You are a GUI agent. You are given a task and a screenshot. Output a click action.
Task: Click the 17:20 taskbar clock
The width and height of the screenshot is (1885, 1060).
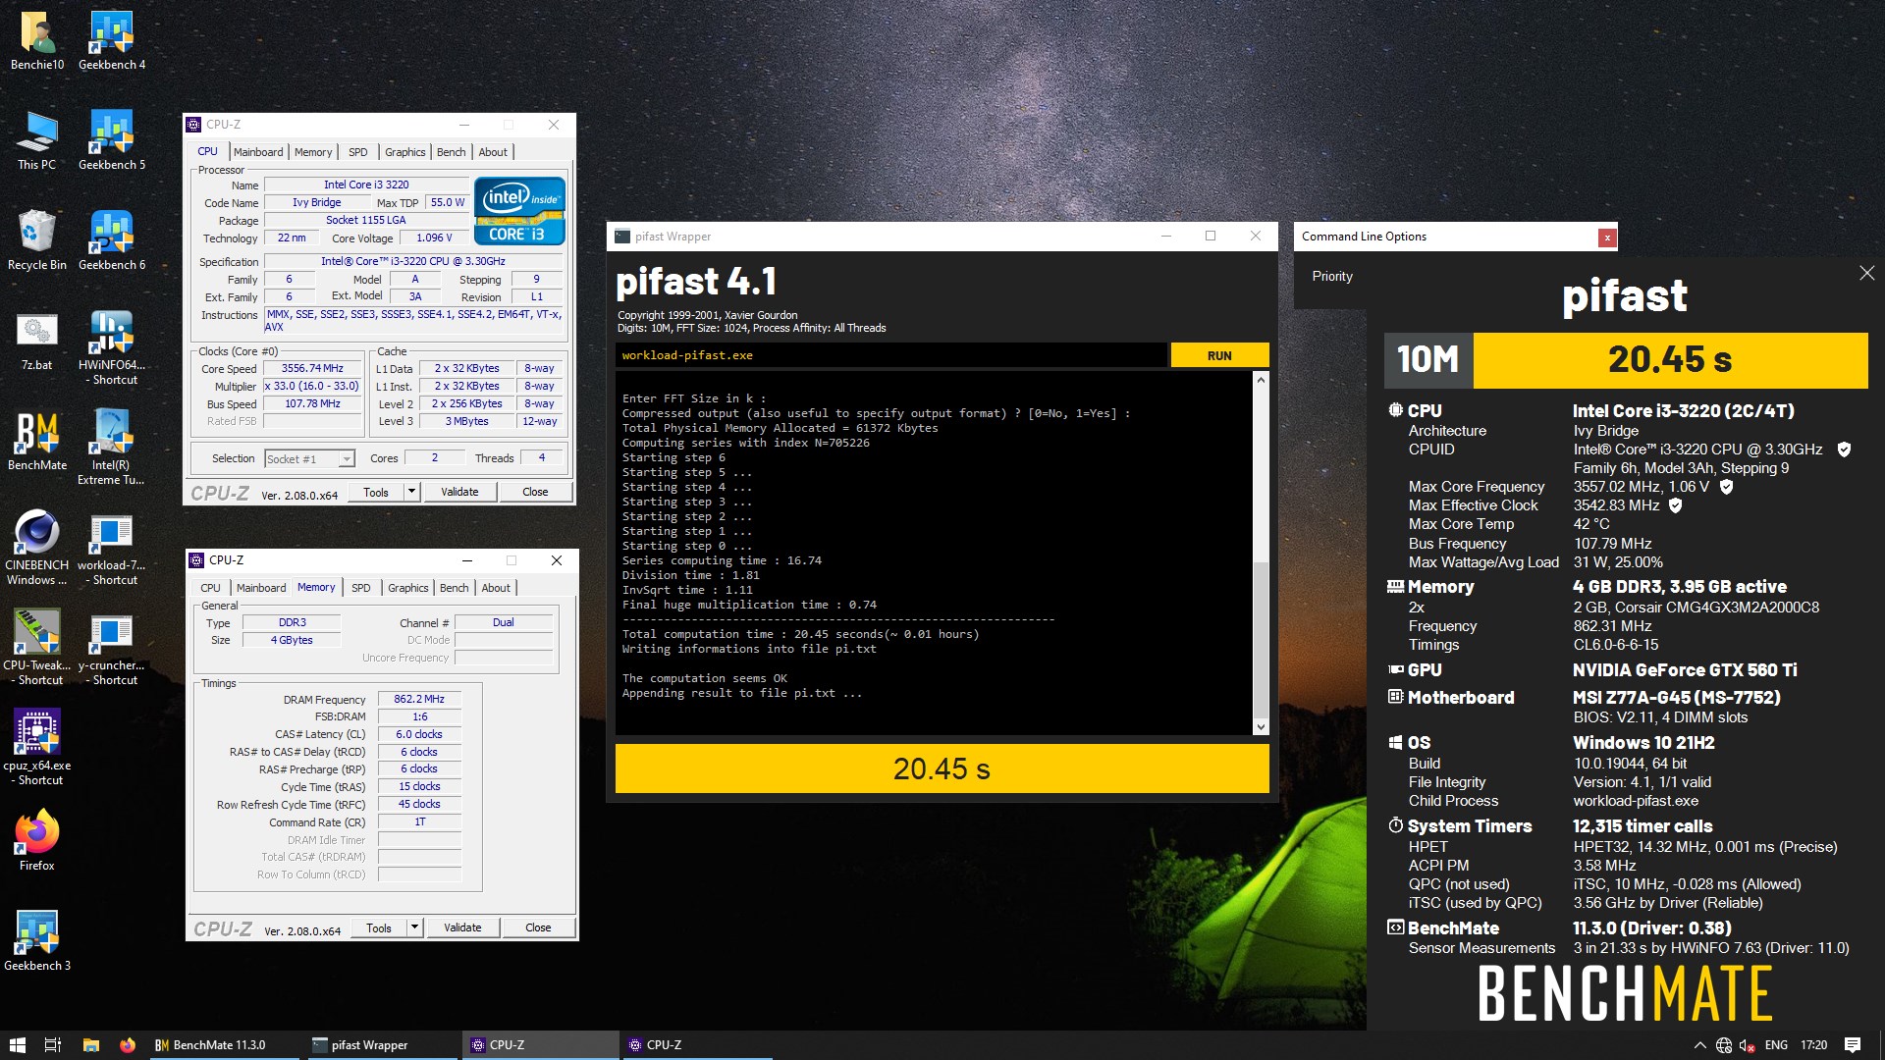click(x=1813, y=1045)
